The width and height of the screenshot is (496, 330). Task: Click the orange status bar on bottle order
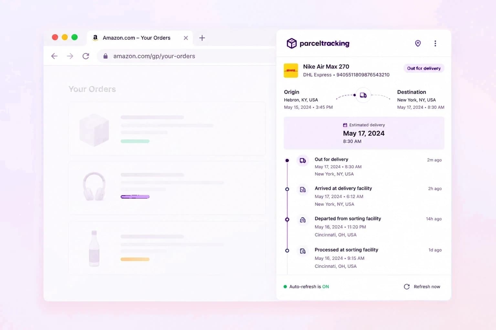[x=135, y=259]
